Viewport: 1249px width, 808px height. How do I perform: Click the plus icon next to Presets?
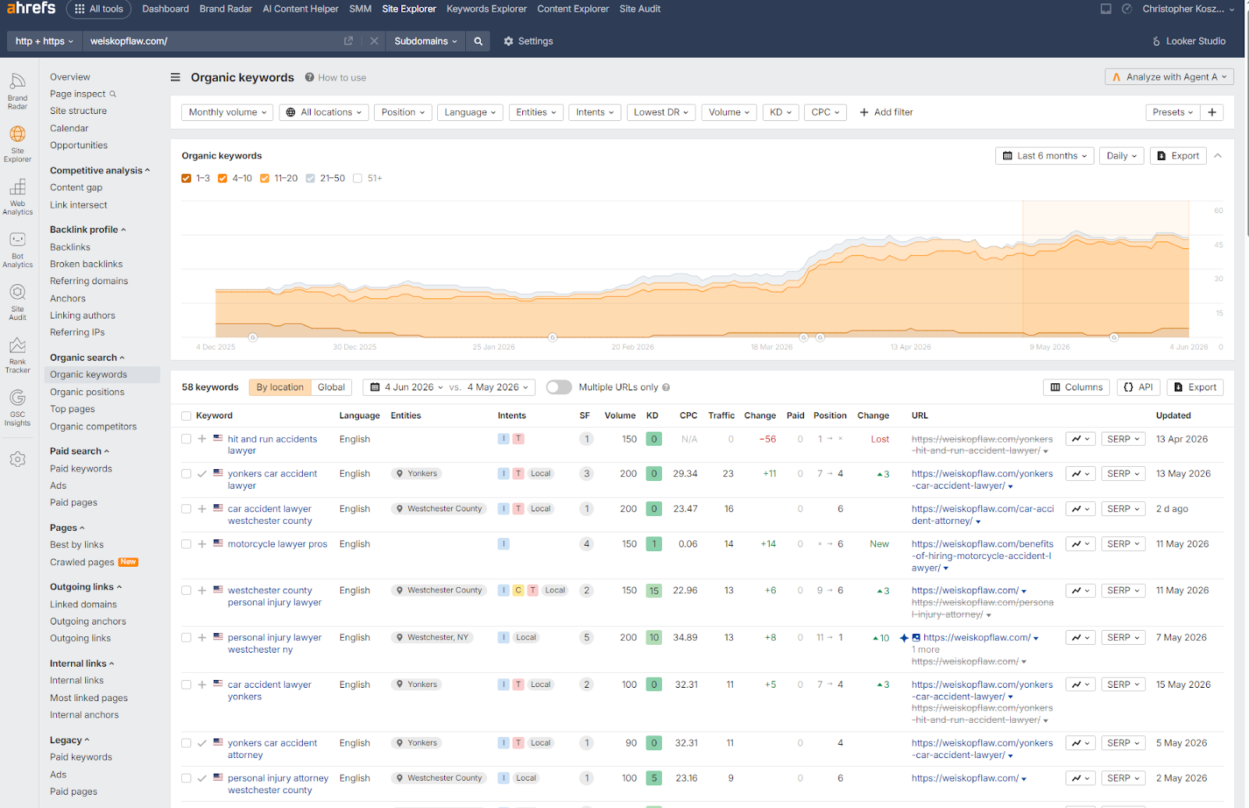(x=1212, y=112)
